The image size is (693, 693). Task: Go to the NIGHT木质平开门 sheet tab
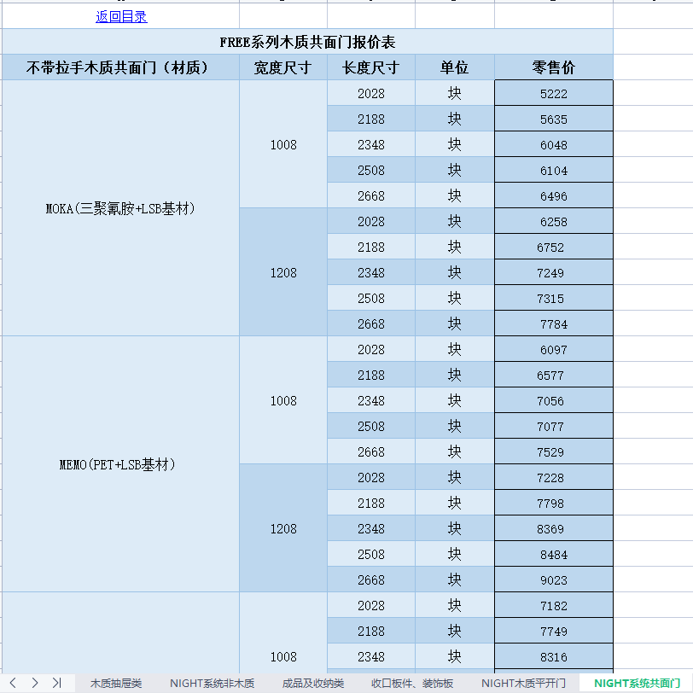[523, 684]
